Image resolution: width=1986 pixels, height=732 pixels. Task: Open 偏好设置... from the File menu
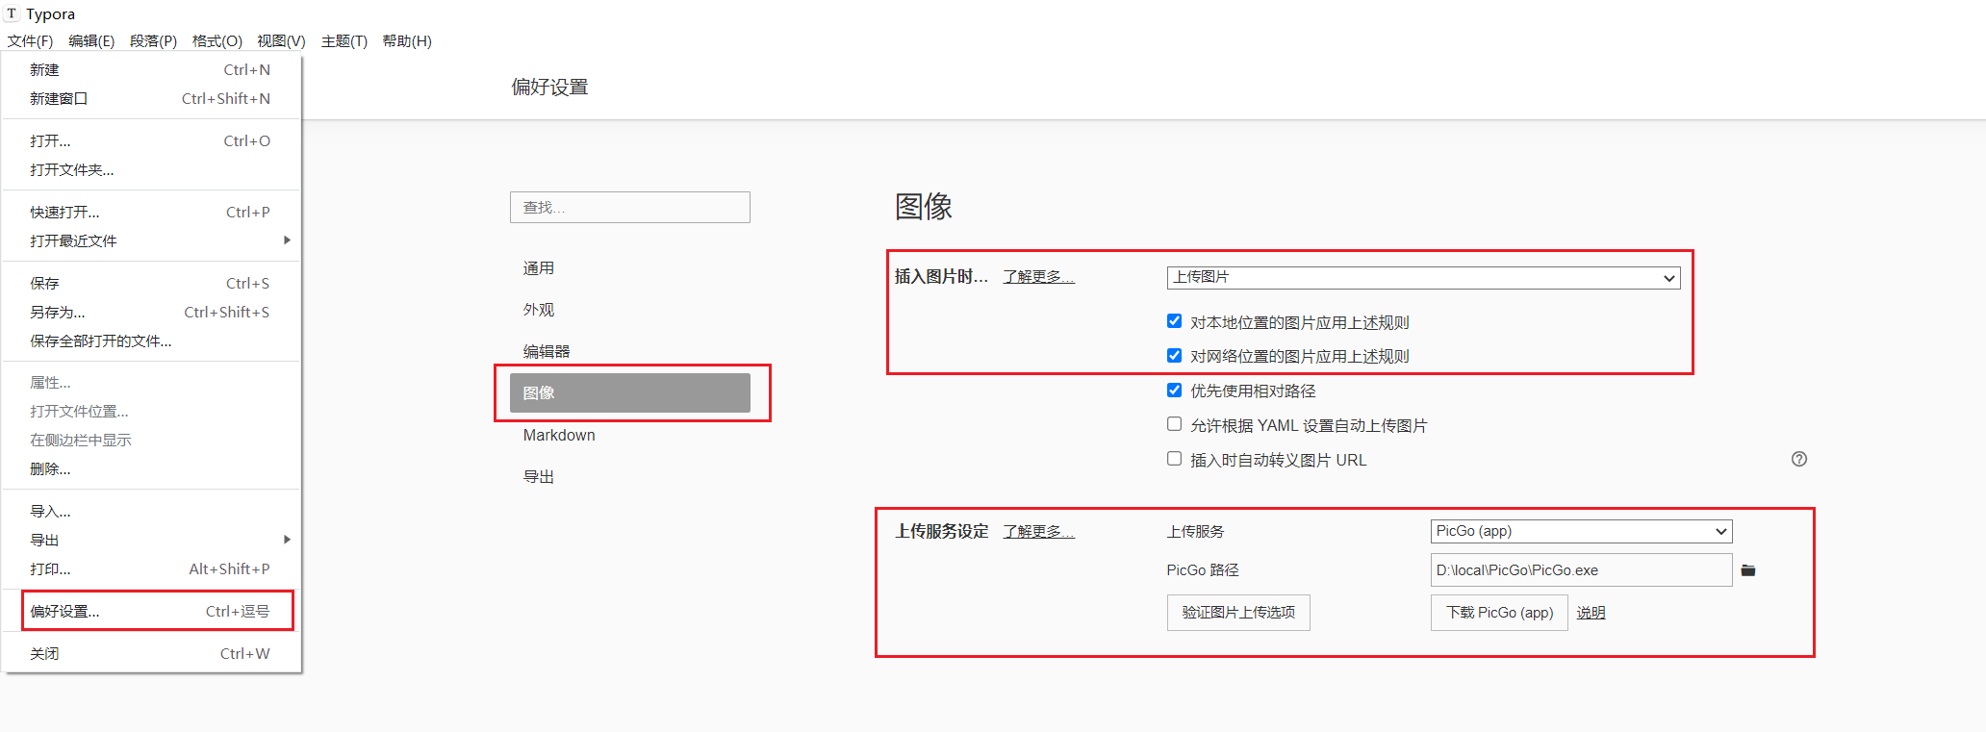(152, 611)
